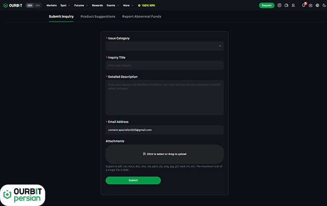The image size is (327, 206).
Task: Click the Deposit button
Action: [x=267, y=6]
